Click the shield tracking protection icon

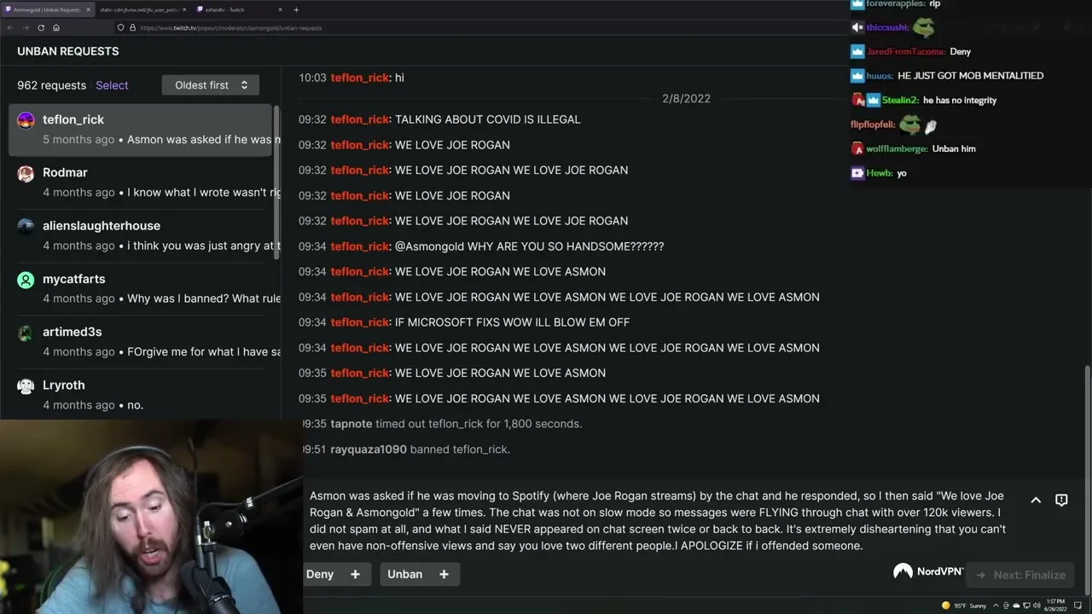(120, 27)
